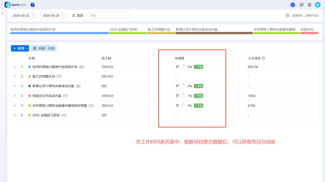Select green bar 2025 业绩起飞目标
Viewport: 325px width, 182px height.
[x=128, y=33]
